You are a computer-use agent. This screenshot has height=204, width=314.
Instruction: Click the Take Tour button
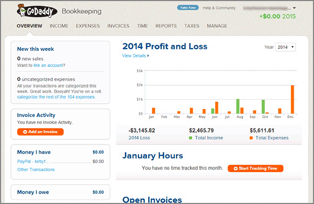(188, 8)
